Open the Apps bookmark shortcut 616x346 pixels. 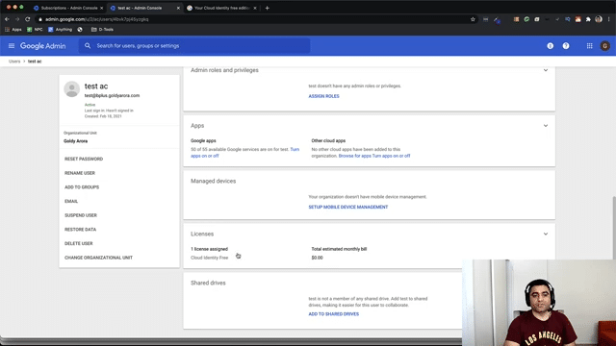pyautogui.click(x=13, y=30)
